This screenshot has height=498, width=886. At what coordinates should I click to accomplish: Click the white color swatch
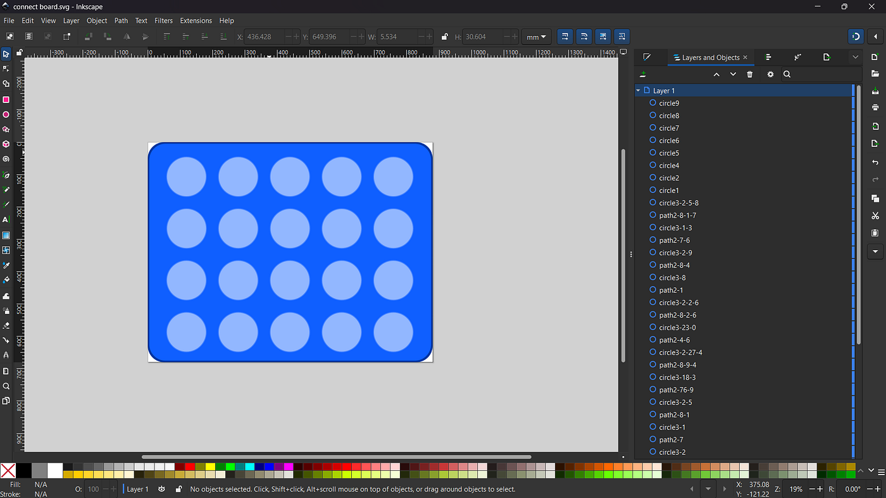tap(55, 471)
